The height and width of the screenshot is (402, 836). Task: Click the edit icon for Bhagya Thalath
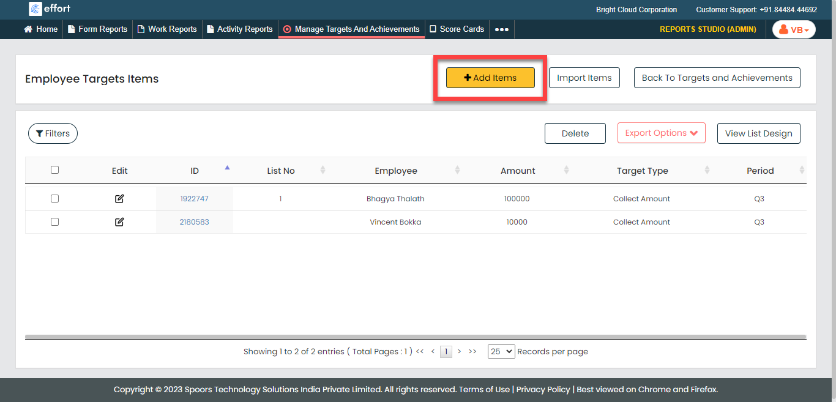tap(119, 199)
